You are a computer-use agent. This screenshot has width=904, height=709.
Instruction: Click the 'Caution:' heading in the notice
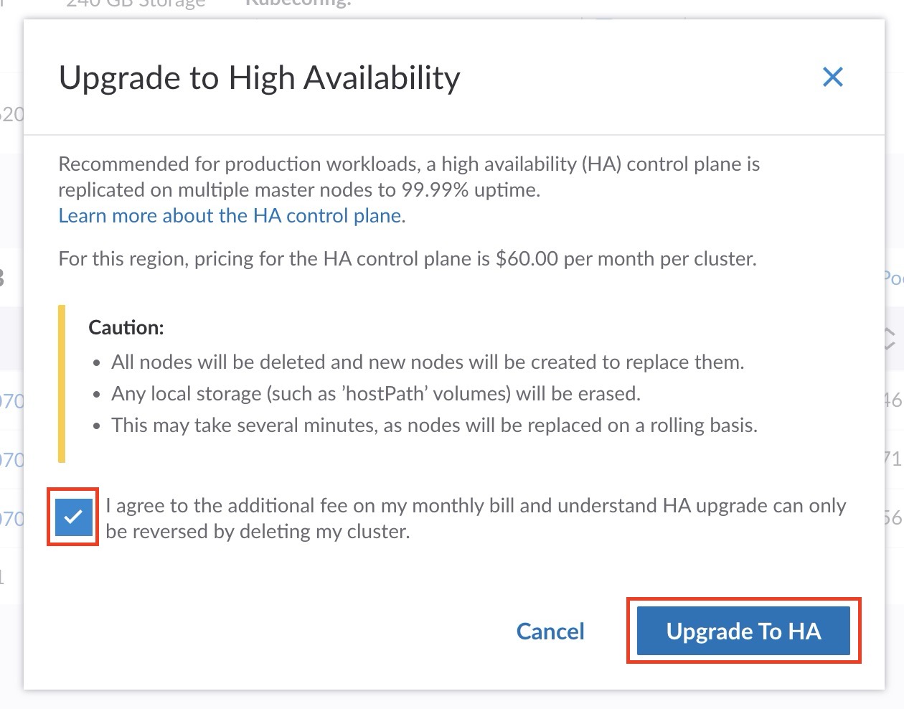coord(126,328)
